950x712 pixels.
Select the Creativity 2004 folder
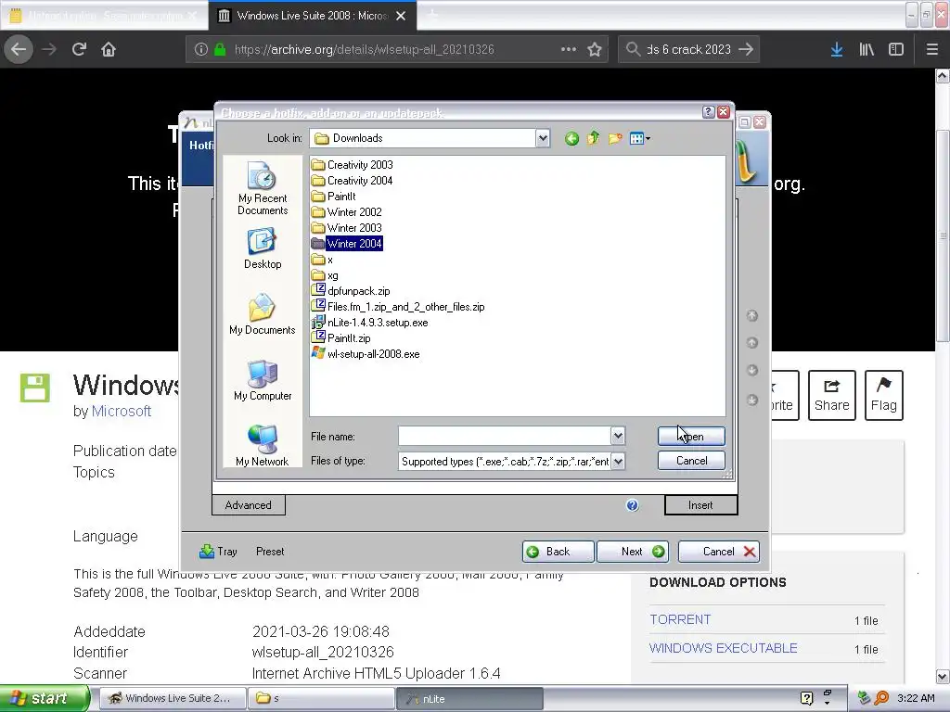[352, 181]
